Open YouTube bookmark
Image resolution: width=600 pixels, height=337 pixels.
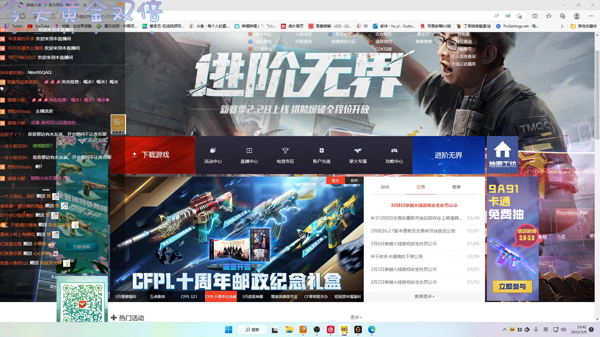pyautogui.click(x=38, y=26)
